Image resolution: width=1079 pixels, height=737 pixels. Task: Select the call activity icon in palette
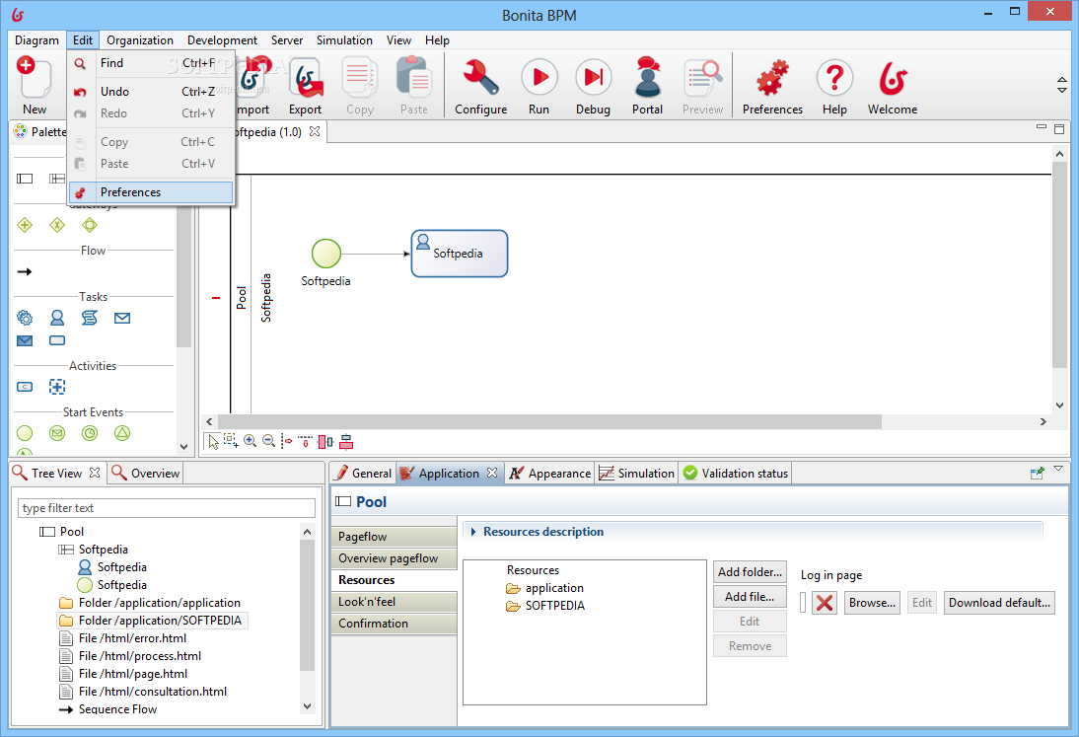(25, 387)
